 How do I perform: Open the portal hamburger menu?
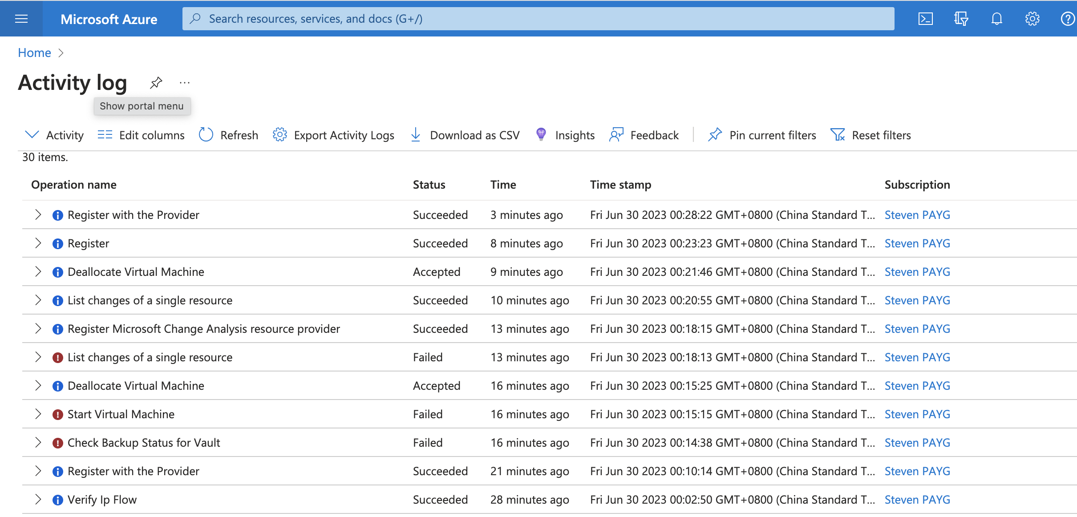[21, 19]
